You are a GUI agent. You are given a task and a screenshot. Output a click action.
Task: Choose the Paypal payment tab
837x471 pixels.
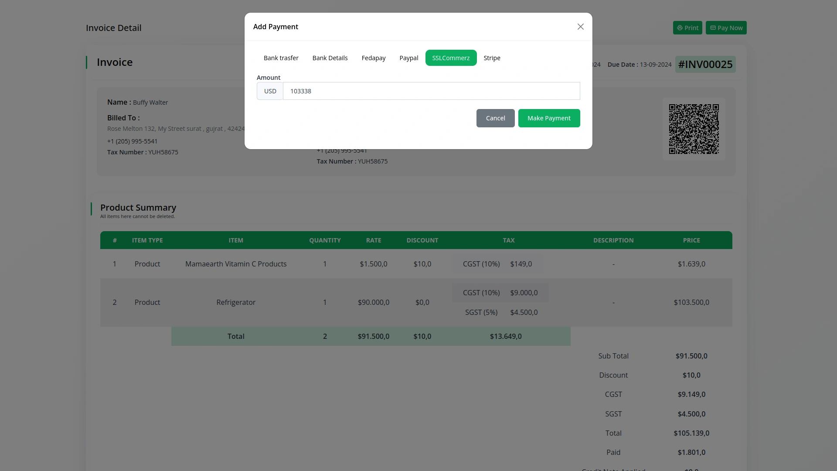pos(408,58)
